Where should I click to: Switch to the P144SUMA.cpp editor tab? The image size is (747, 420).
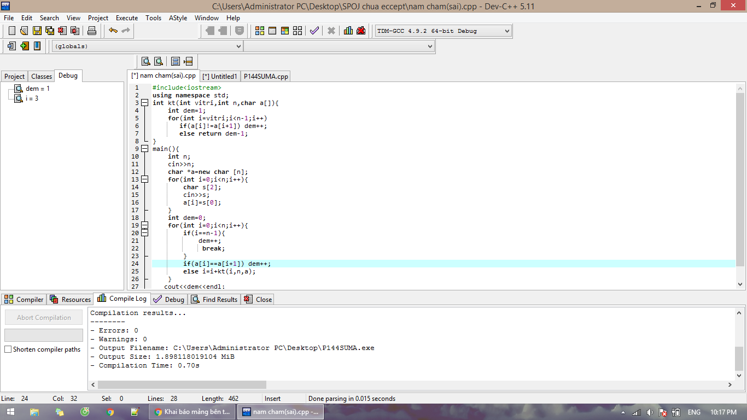point(266,77)
